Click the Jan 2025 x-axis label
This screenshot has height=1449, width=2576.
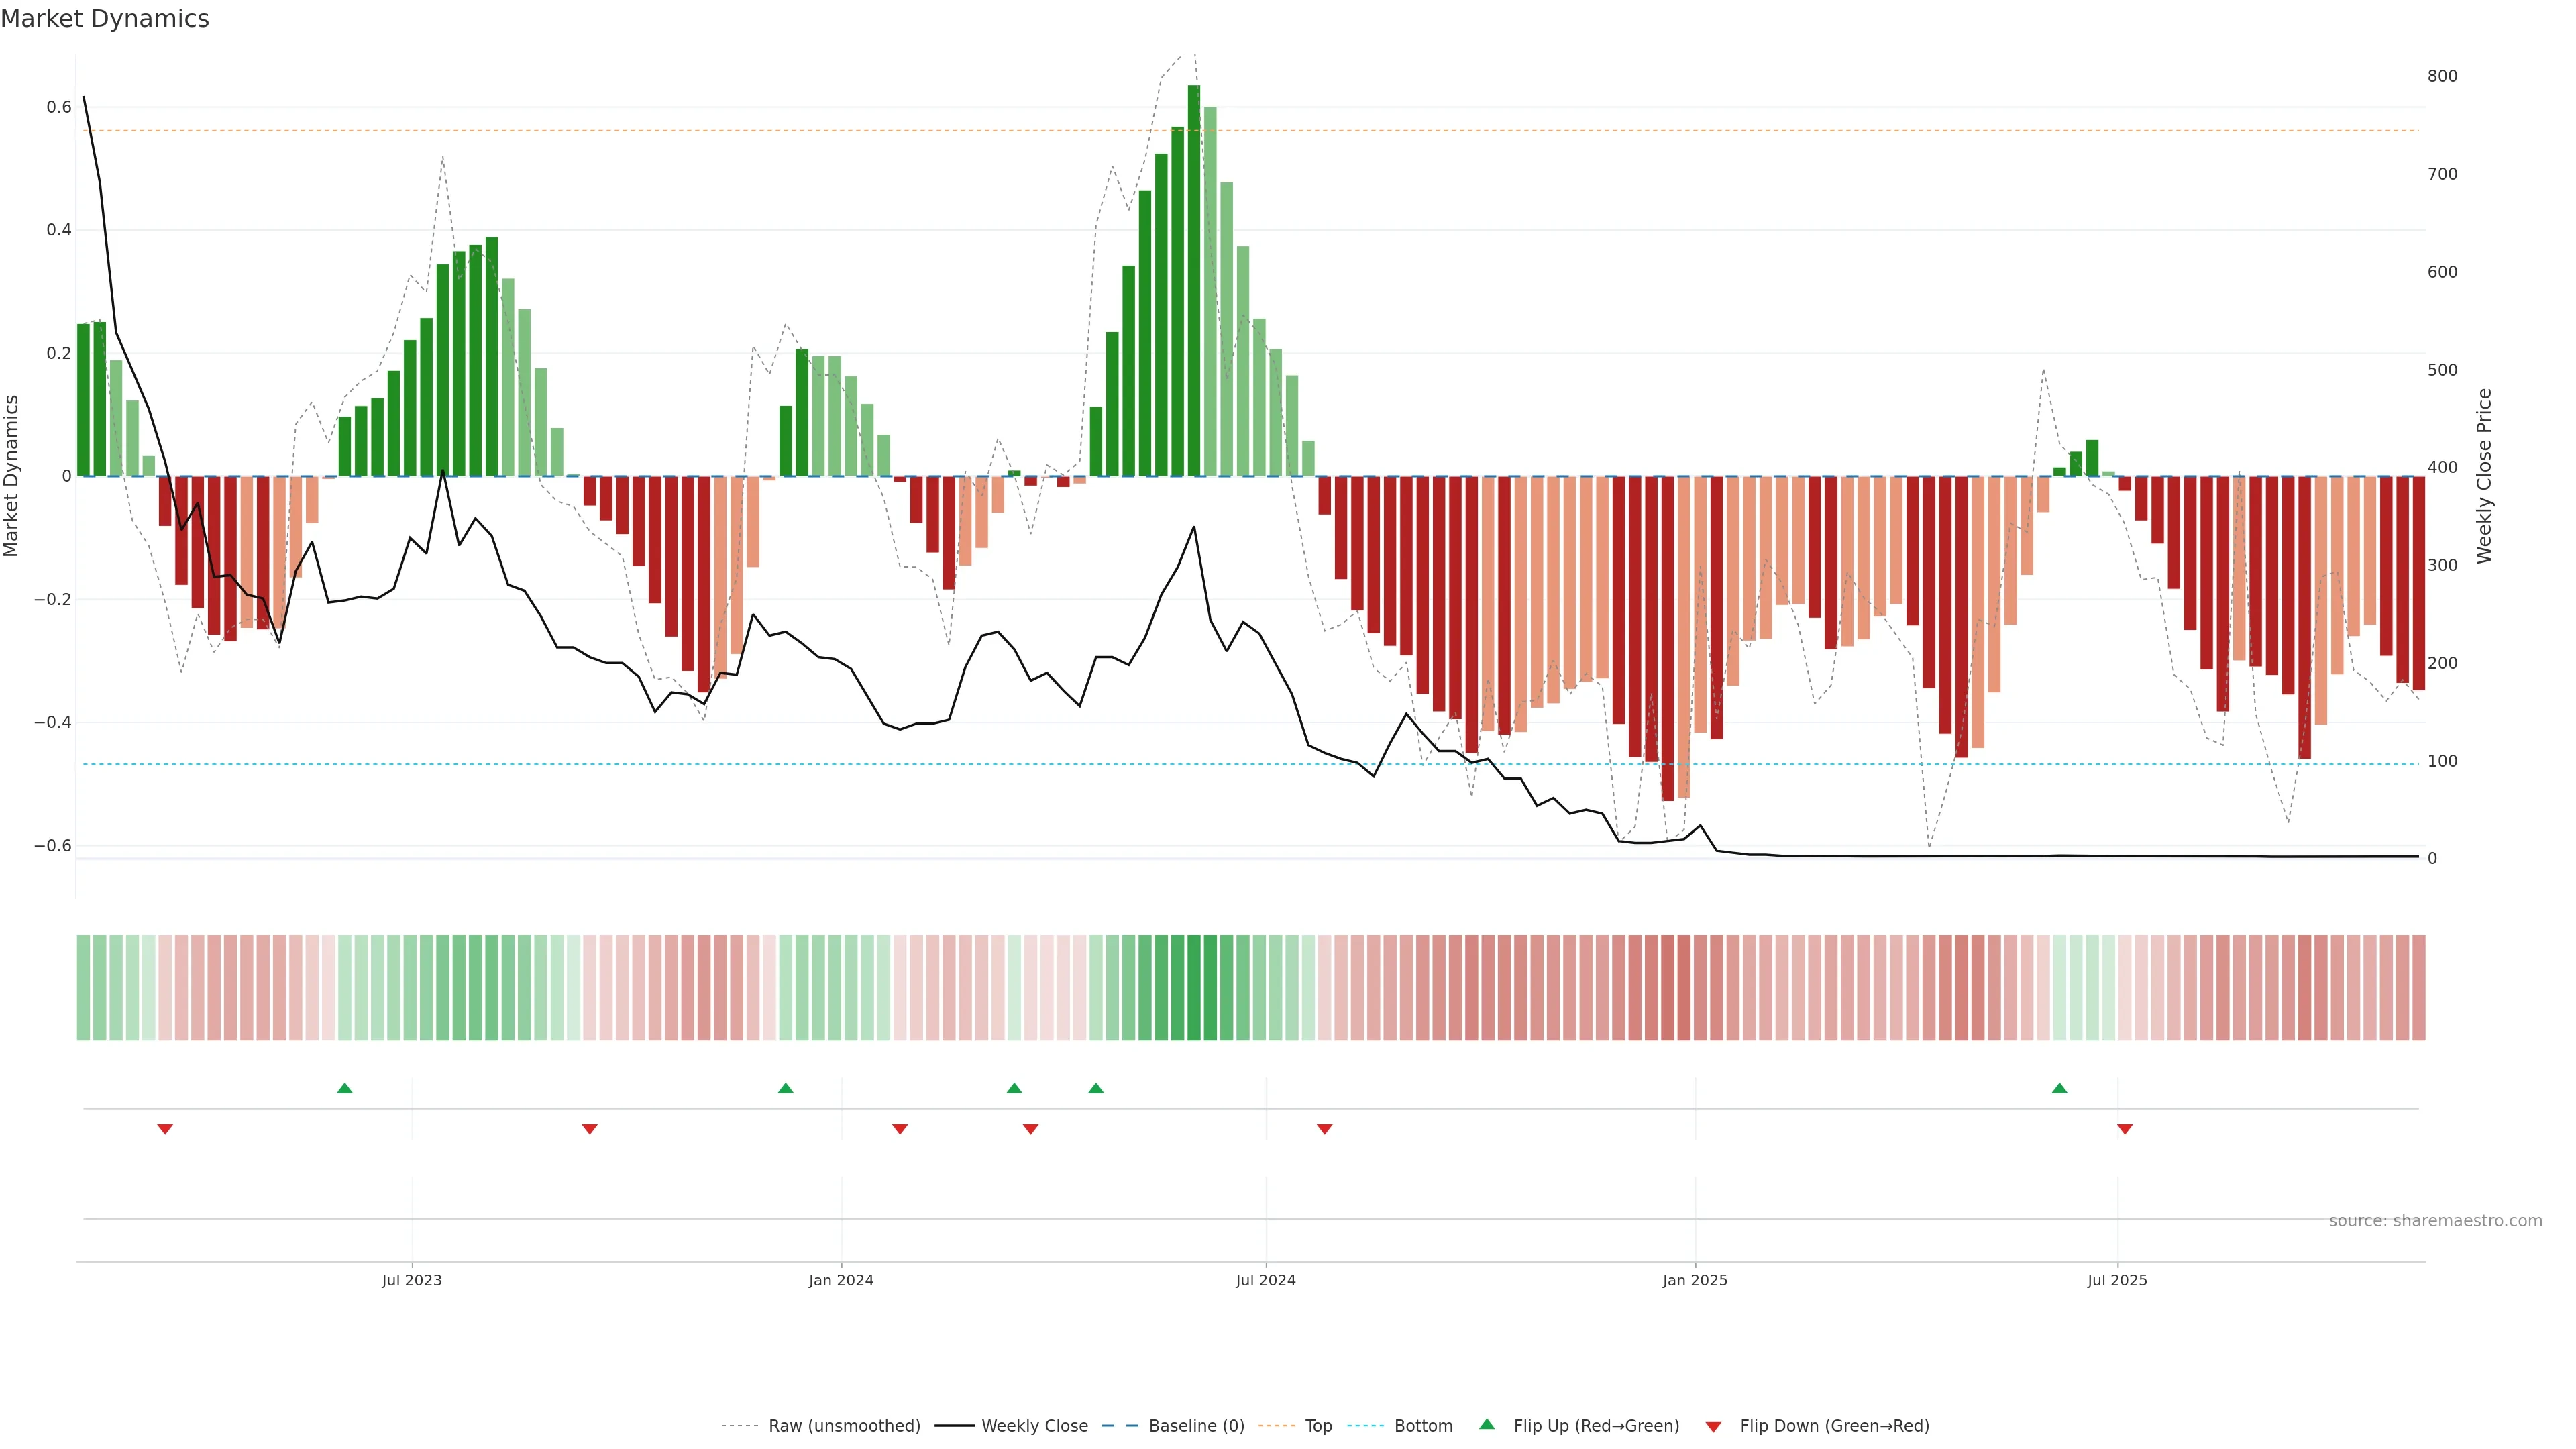(1694, 1280)
